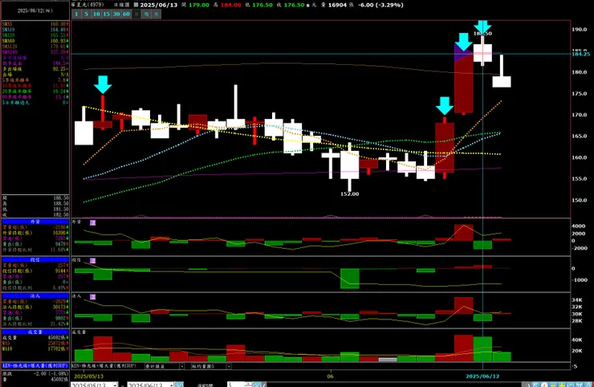The image size is (594, 387).
Task: Select the 法人 header in left panel
Action: 35,295
